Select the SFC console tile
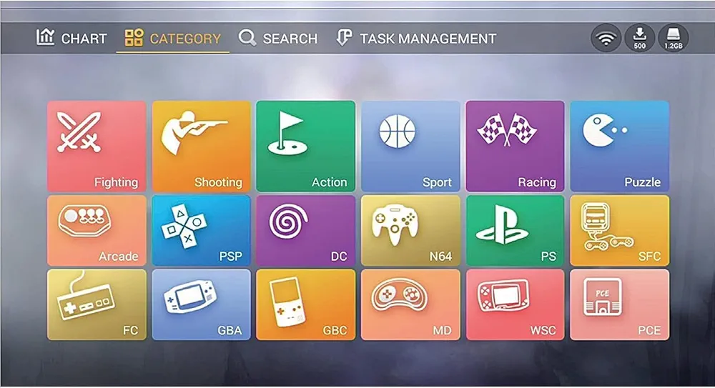The width and height of the screenshot is (715, 388). [620, 231]
